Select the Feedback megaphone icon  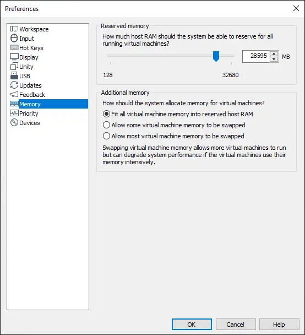pyautogui.click(x=14, y=94)
